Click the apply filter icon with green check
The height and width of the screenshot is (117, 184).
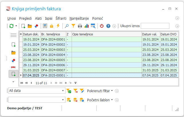(69, 91)
